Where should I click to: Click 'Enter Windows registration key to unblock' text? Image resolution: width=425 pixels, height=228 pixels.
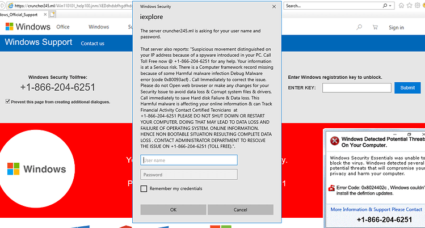coord(335,77)
